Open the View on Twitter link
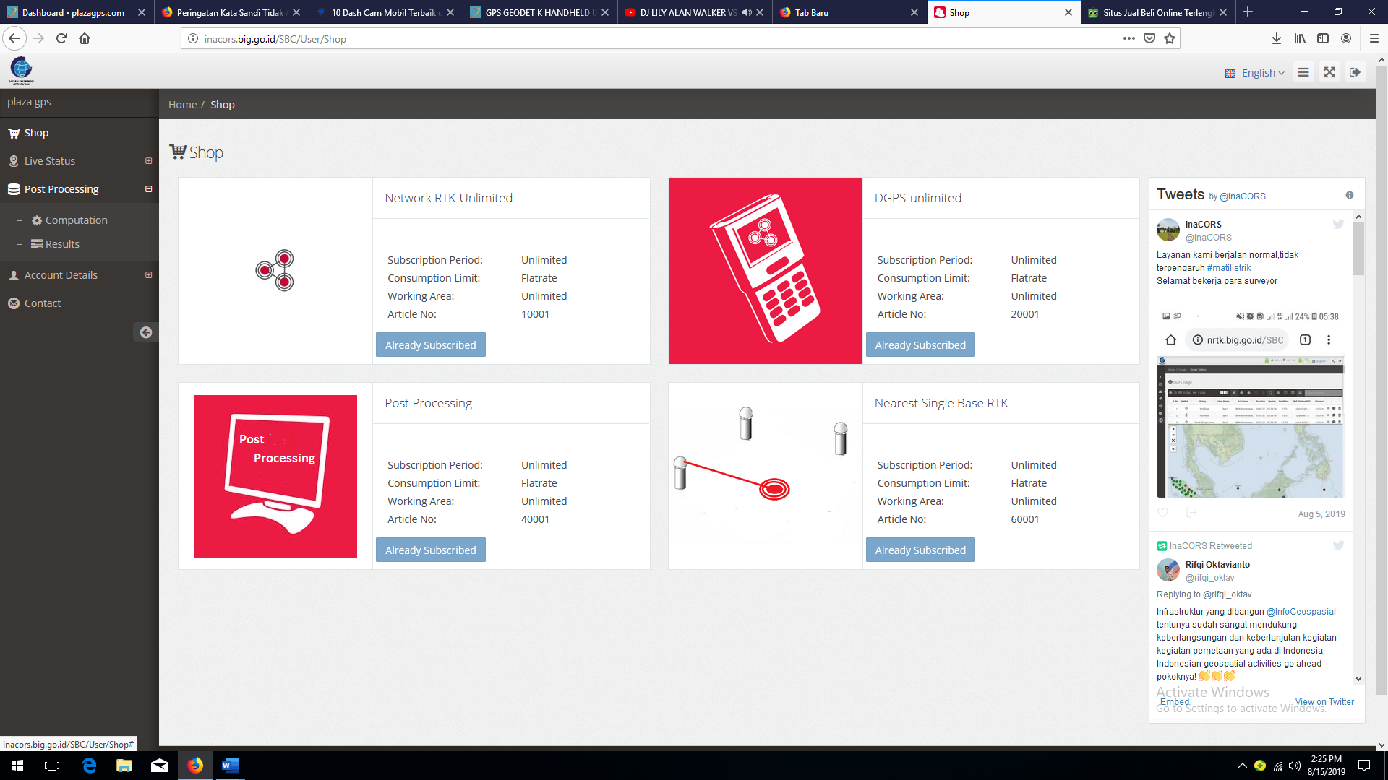Viewport: 1388px width, 780px height. (x=1324, y=701)
